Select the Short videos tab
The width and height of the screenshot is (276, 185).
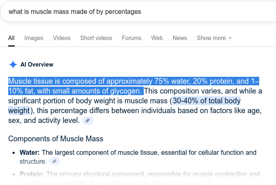tap(96, 38)
